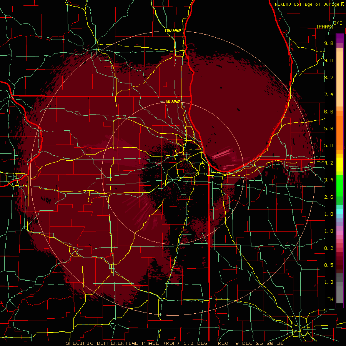
Task: Click the 6.6 scale value
Action: [x=329, y=111]
